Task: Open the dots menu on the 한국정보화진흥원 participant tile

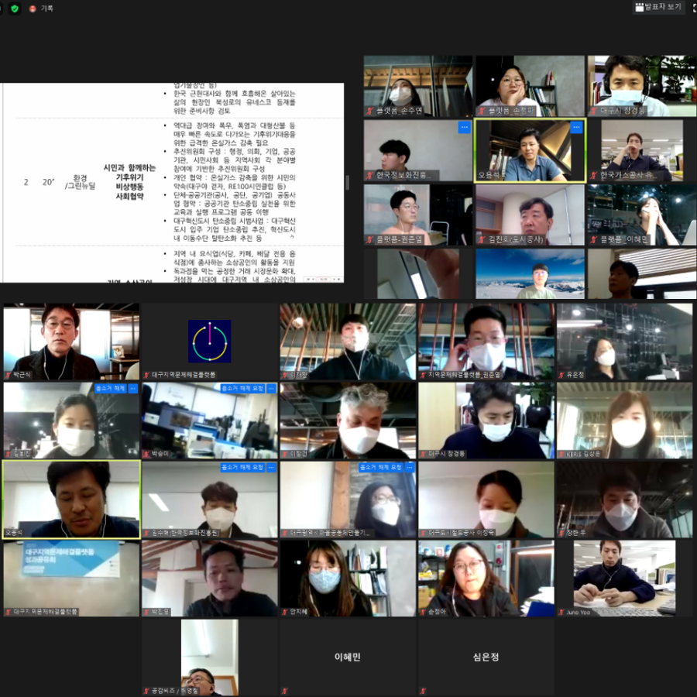Action: pos(271,468)
